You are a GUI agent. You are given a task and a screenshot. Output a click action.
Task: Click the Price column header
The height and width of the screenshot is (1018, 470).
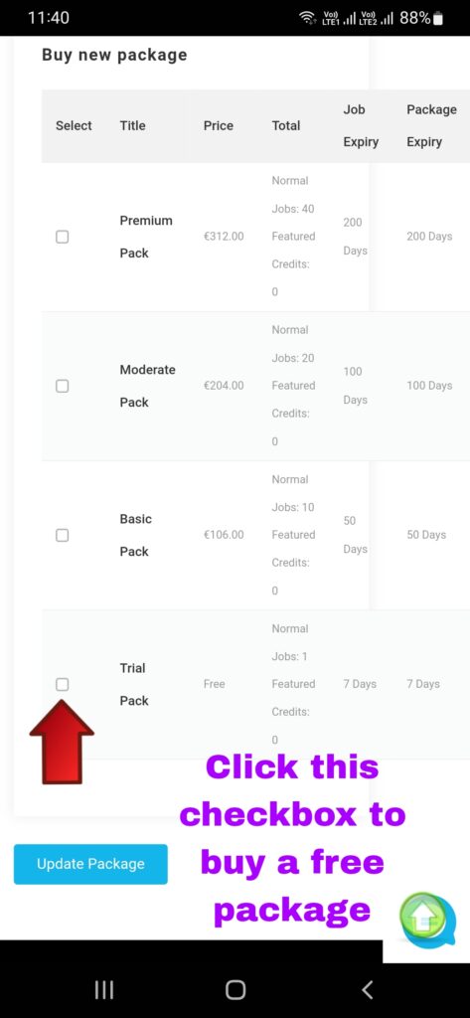tap(219, 126)
